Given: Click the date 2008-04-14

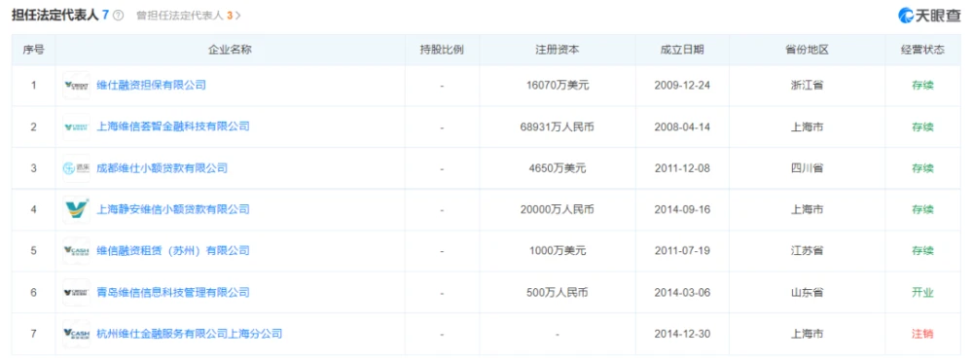Looking at the screenshot, I should click(682, 127).
